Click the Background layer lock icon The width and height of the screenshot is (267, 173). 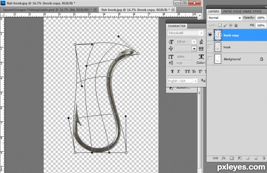(262, 59)
